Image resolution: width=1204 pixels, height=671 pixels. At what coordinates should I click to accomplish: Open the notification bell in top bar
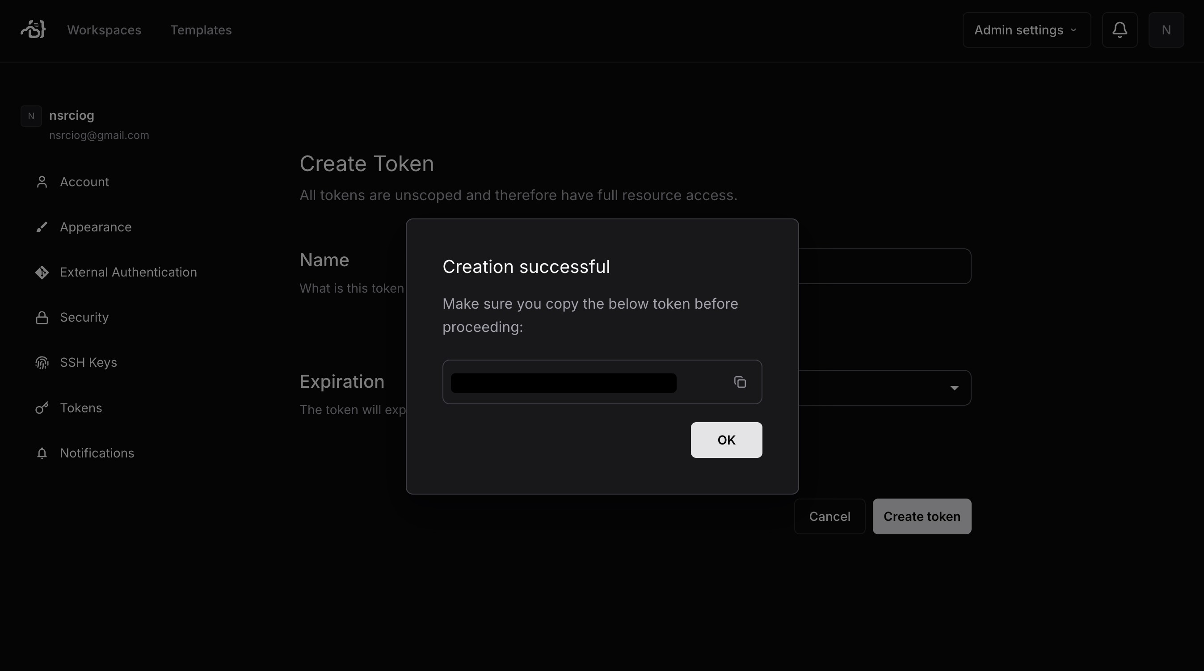[1120, 29]
